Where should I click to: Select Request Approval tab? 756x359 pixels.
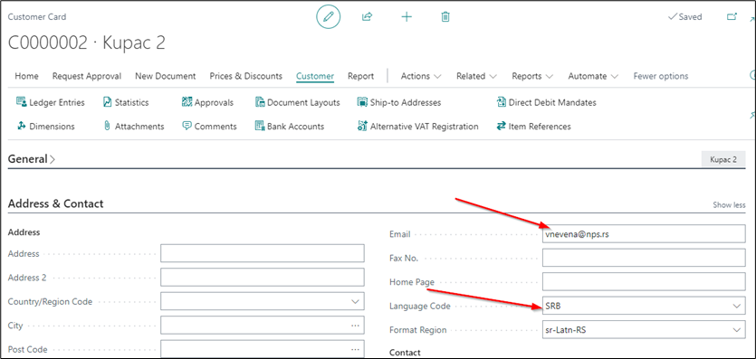[87, 76]
